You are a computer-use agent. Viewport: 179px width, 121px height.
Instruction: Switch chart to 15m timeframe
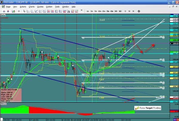103,11
